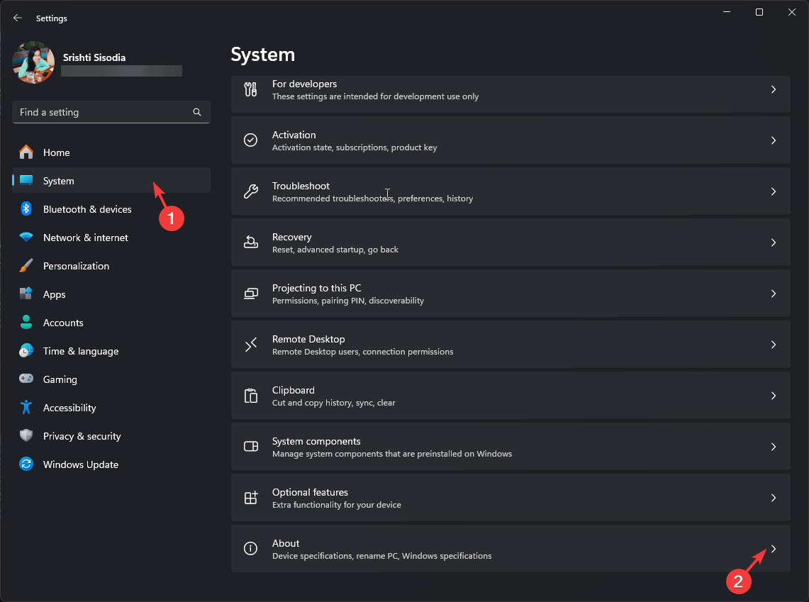Click 'Cut and copy history, sync, clear' text

click(334, 402)
